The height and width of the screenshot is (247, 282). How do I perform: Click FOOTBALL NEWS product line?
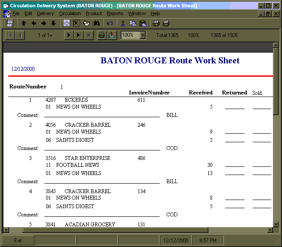(77, 165)
